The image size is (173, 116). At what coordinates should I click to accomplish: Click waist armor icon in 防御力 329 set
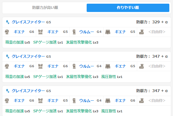pyautogui.click(x=108, y=32)
